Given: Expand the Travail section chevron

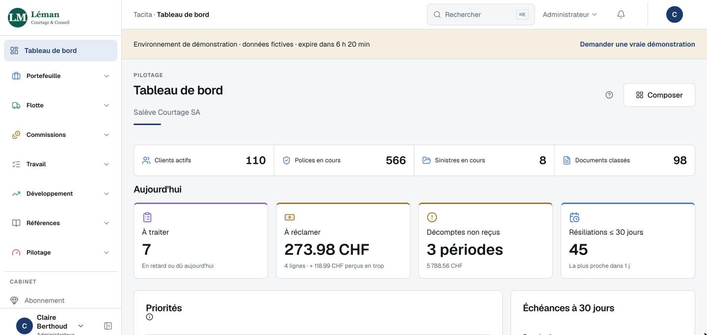Looking at the screenshot, I should [107, 164].
